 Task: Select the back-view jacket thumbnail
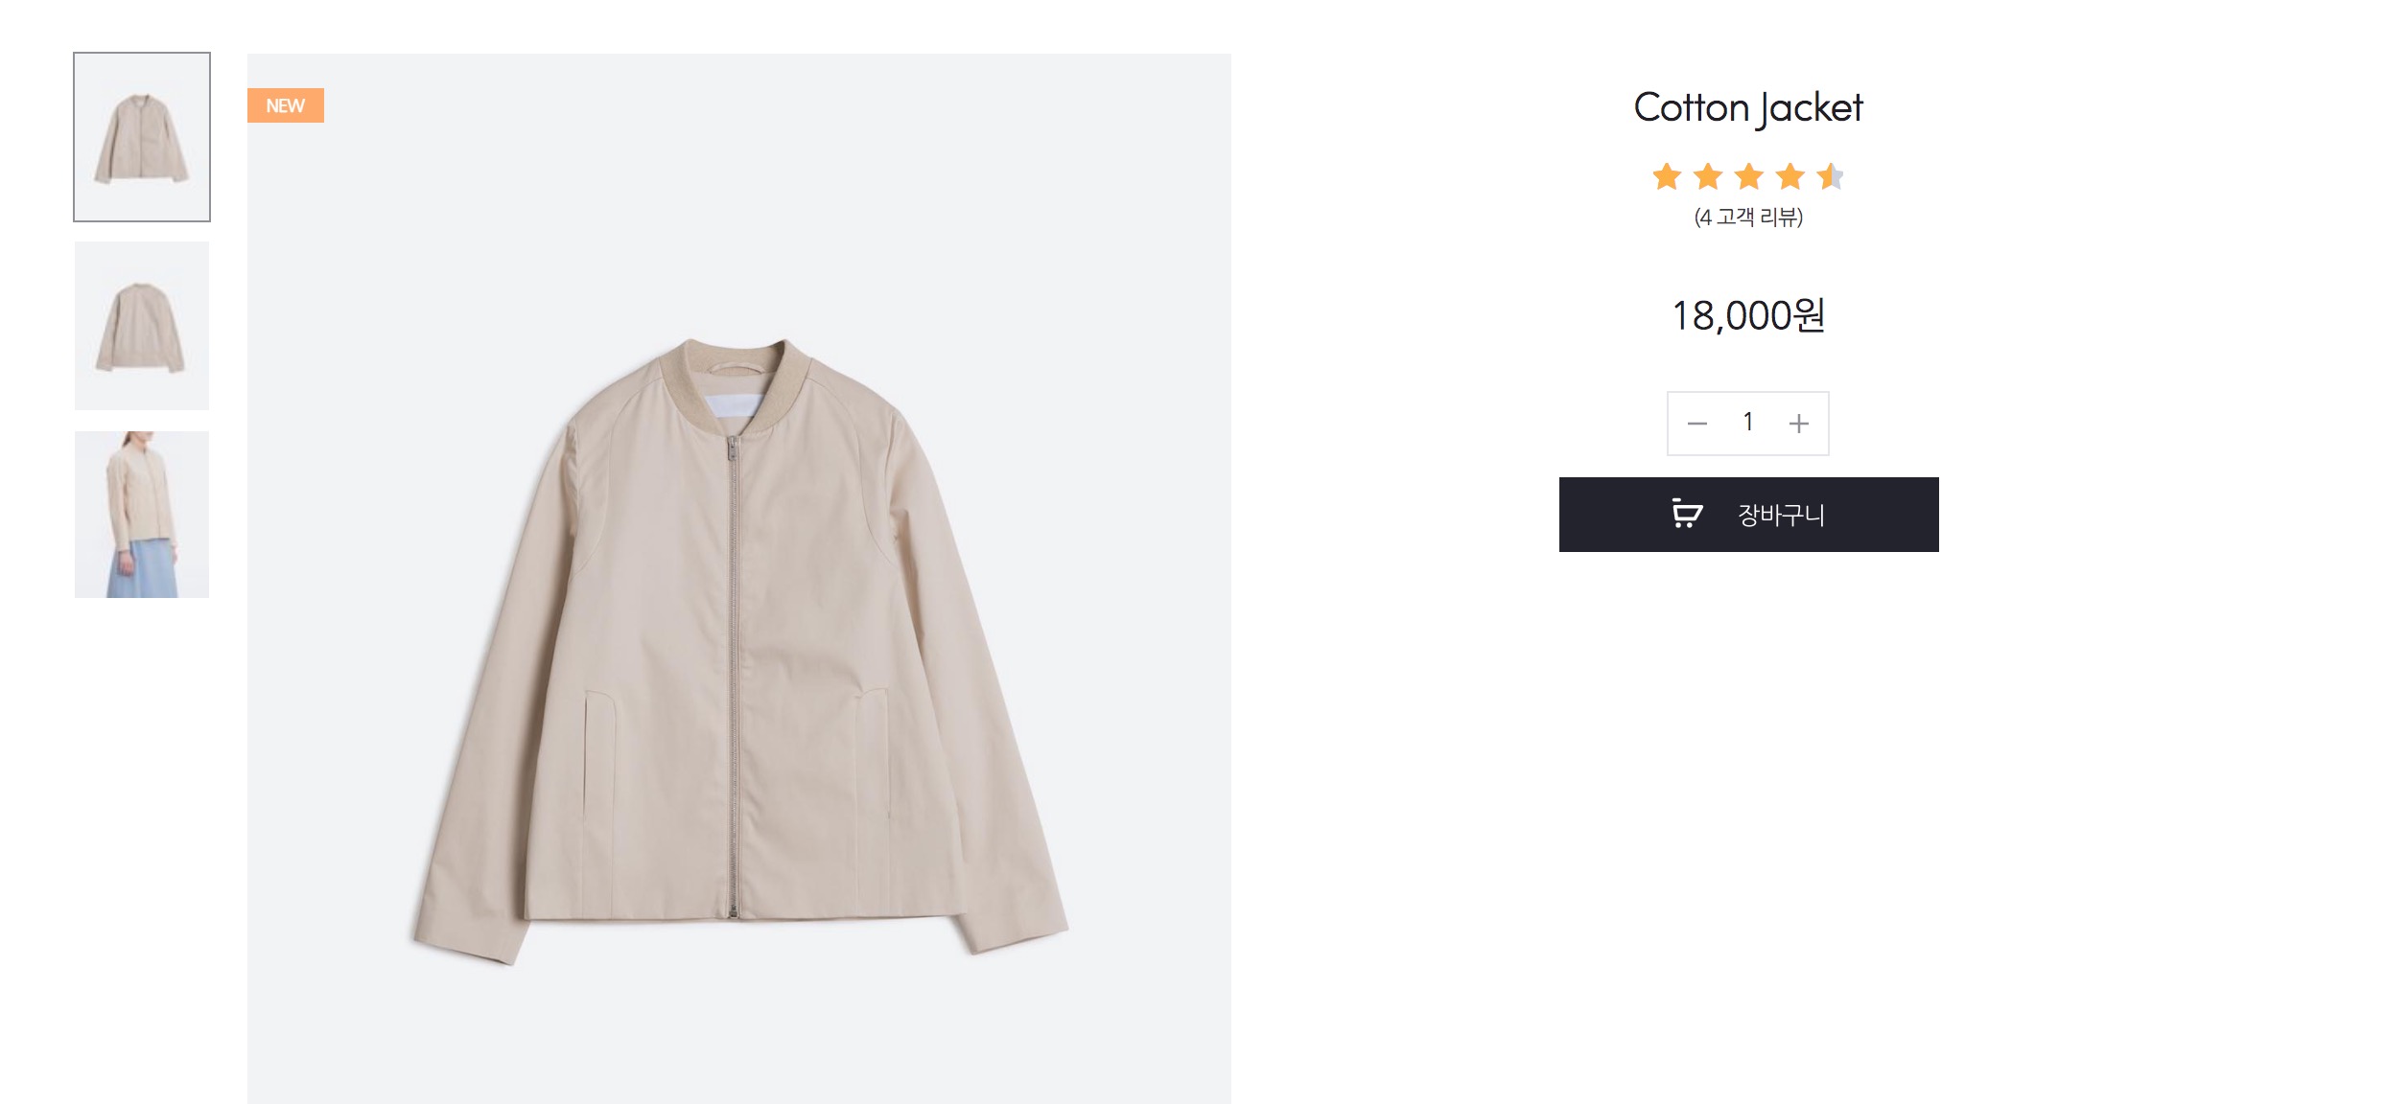[x=142, y=326]
